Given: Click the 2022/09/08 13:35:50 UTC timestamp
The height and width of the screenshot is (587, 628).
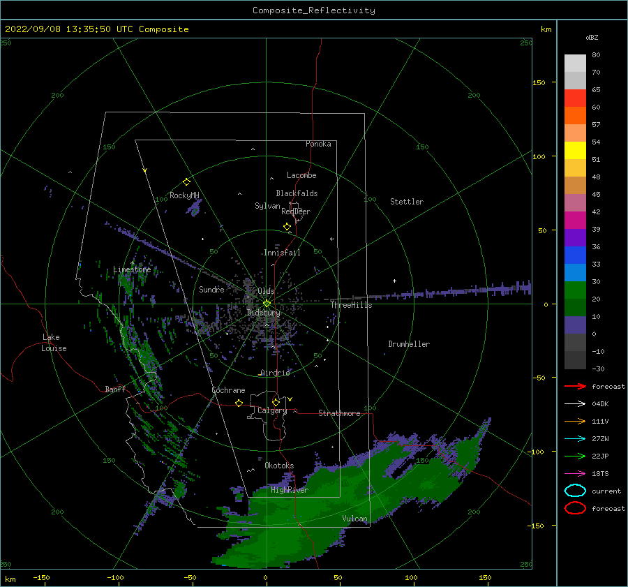Looking at the screenshot, I should click(96, 29).
